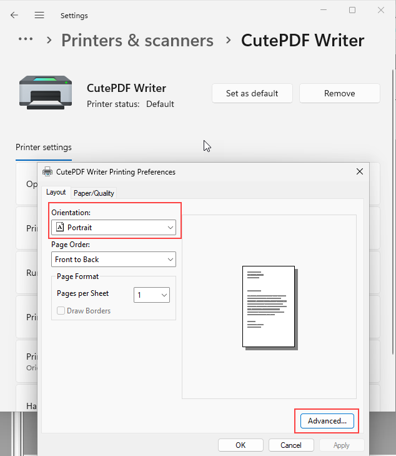Select the Printer settings tab
Image resolution: width=396 pixels, height=456 pixels.
tap(44, 148)
